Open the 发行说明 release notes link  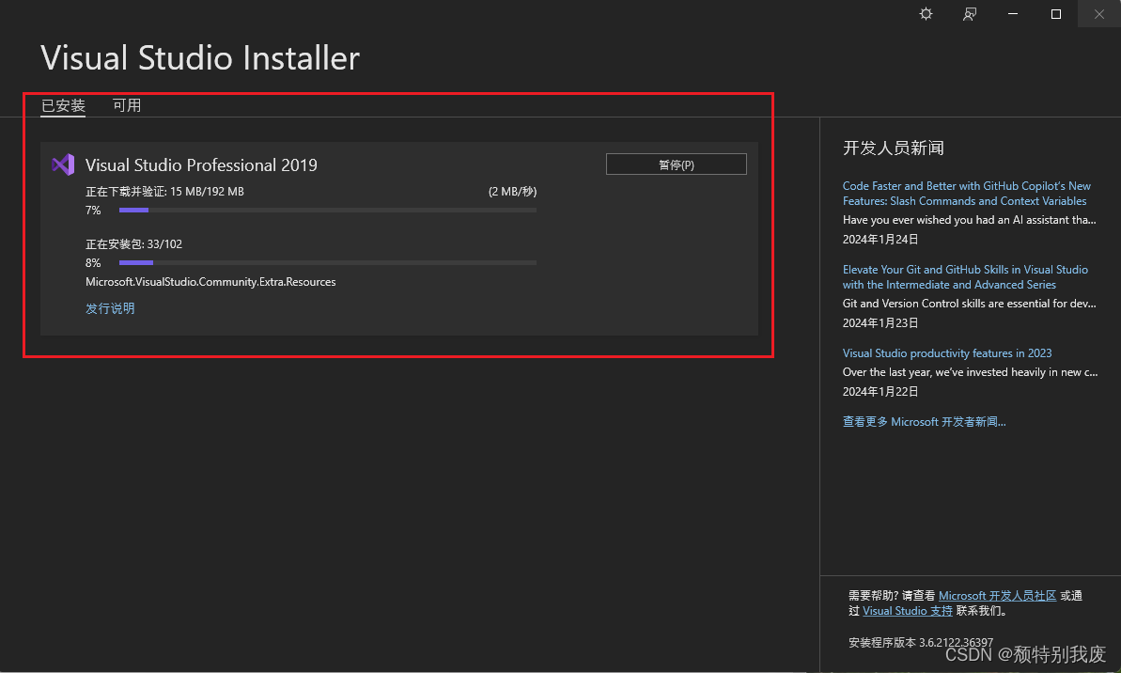(x=110, y=308)
